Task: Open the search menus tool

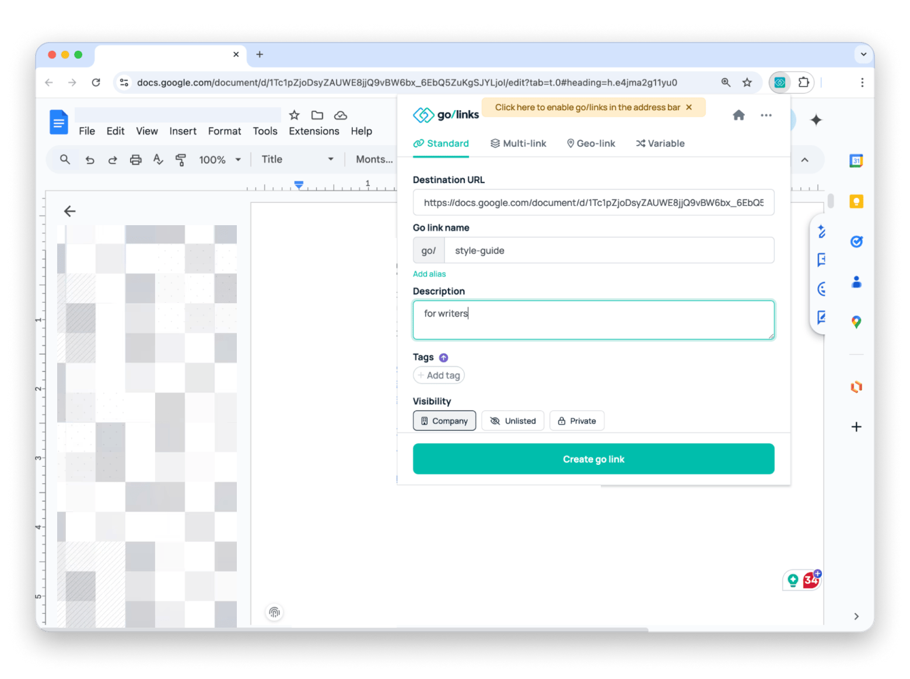Action: click(65, 159)
